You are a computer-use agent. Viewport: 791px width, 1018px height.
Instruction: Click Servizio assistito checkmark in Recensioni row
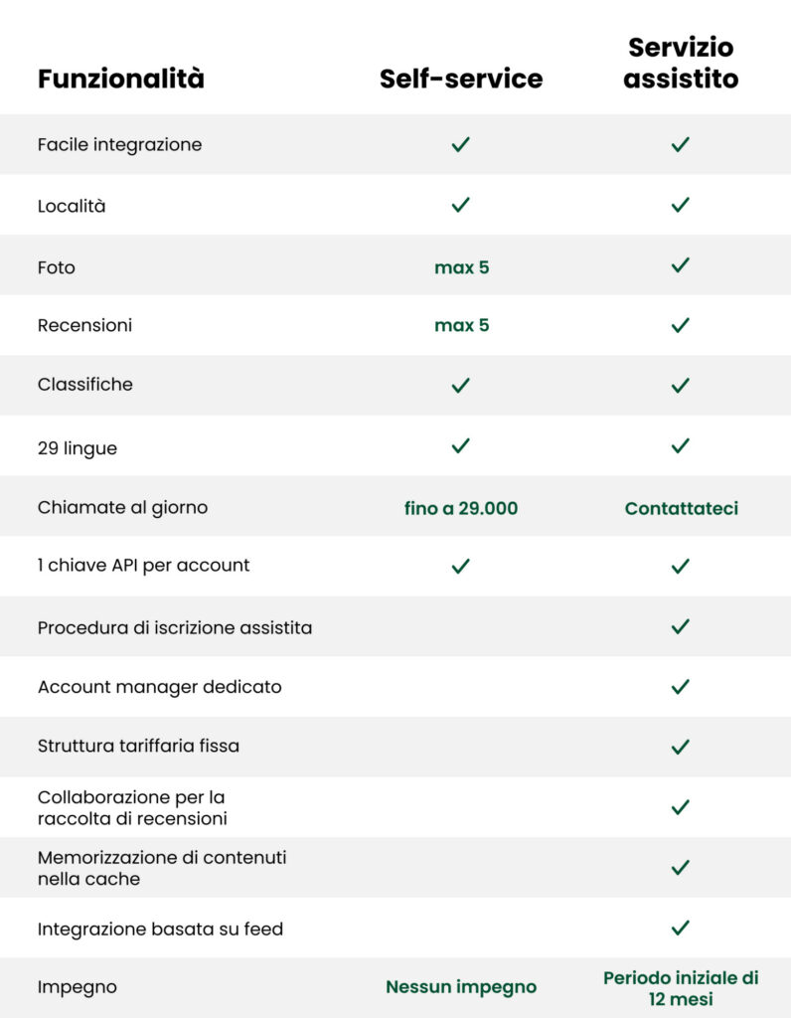(680, 325)
